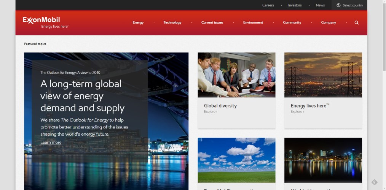Click the 'Energy lives here' tagline under logo

(x=55, y=27)
